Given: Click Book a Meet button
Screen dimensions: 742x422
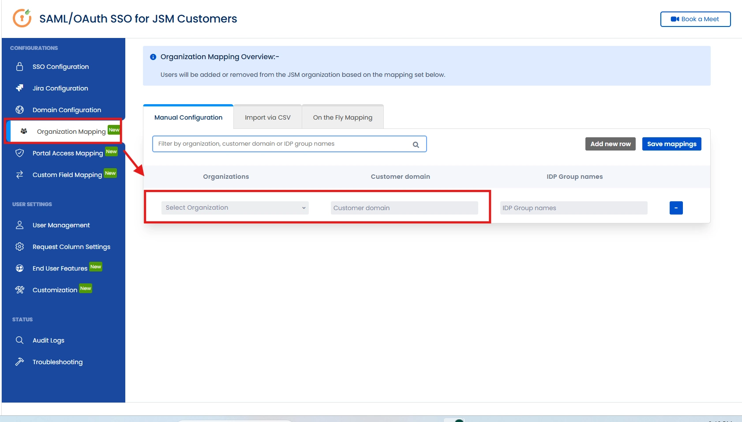Looking at the screenshot, I should [x=695, y=19].
